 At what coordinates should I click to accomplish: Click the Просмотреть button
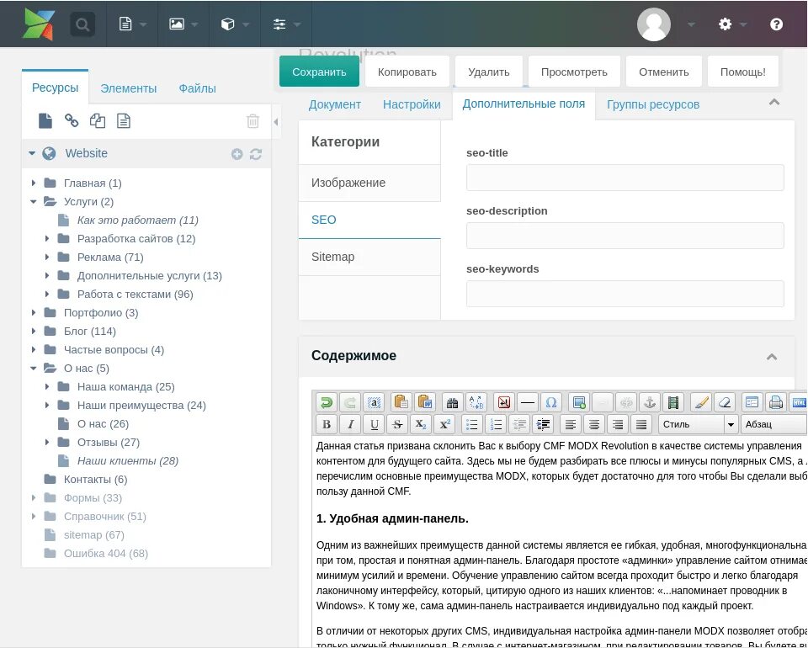[x=574, y=72]
